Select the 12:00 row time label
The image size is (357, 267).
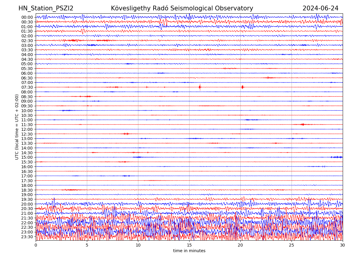[x=27, y=129]
